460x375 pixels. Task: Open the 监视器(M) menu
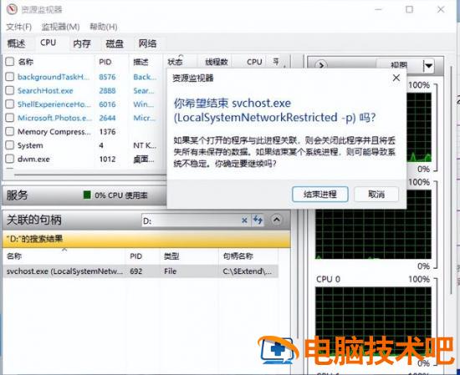click(x=60, y=27)
